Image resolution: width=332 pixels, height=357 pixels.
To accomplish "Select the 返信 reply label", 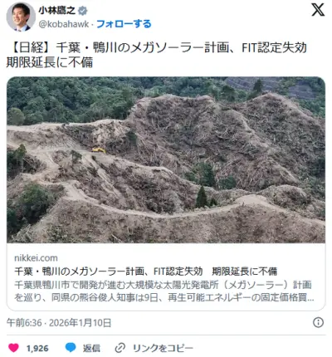I will (x=91, y=348).
